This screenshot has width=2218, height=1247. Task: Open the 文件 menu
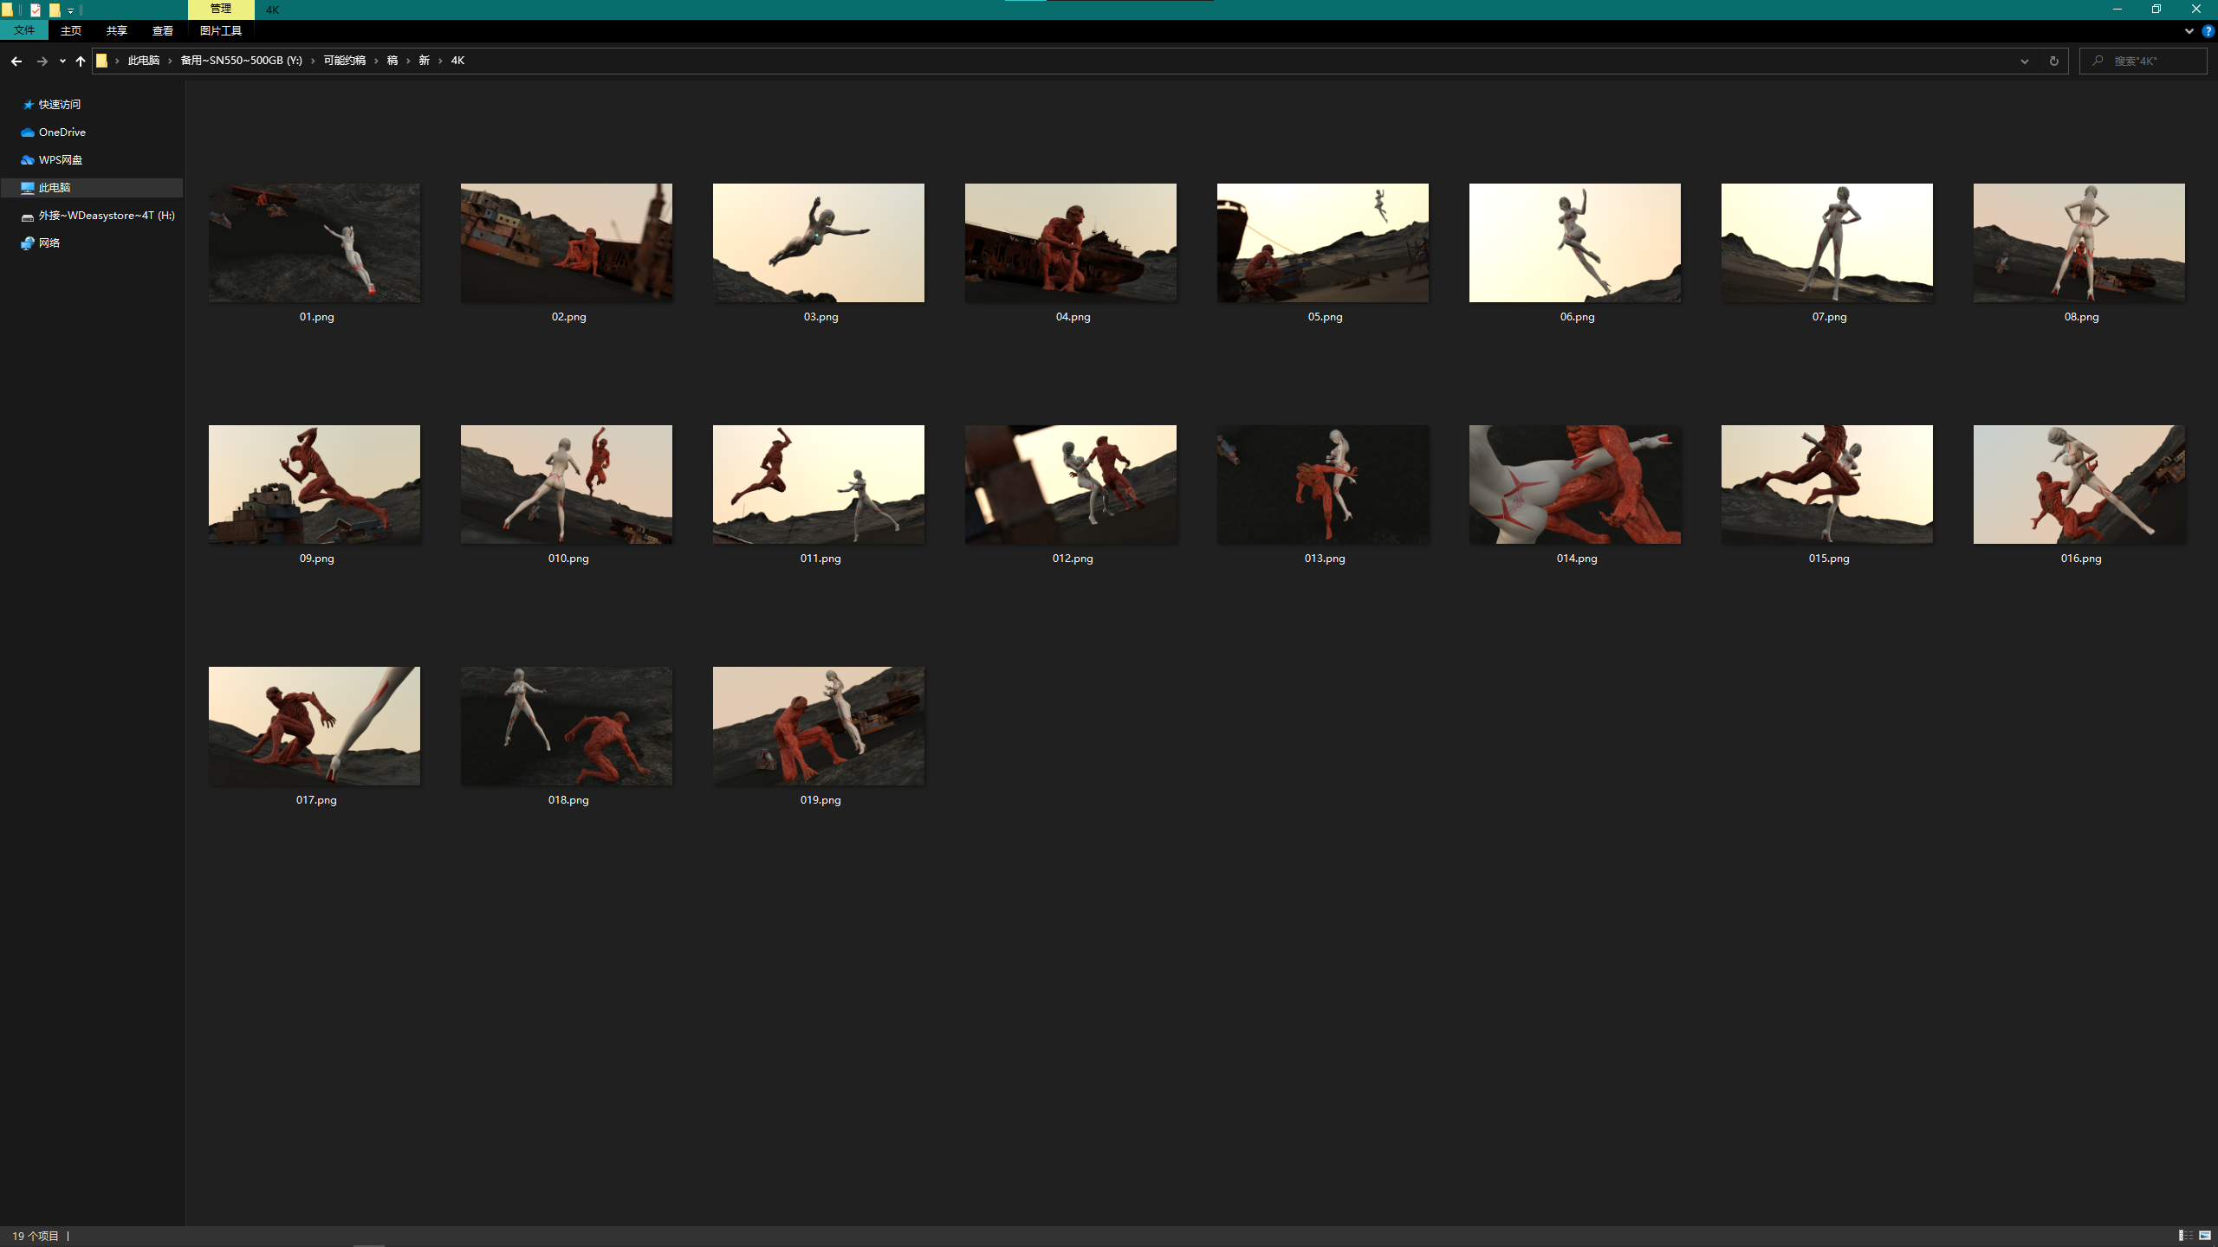tap(24, 30)
